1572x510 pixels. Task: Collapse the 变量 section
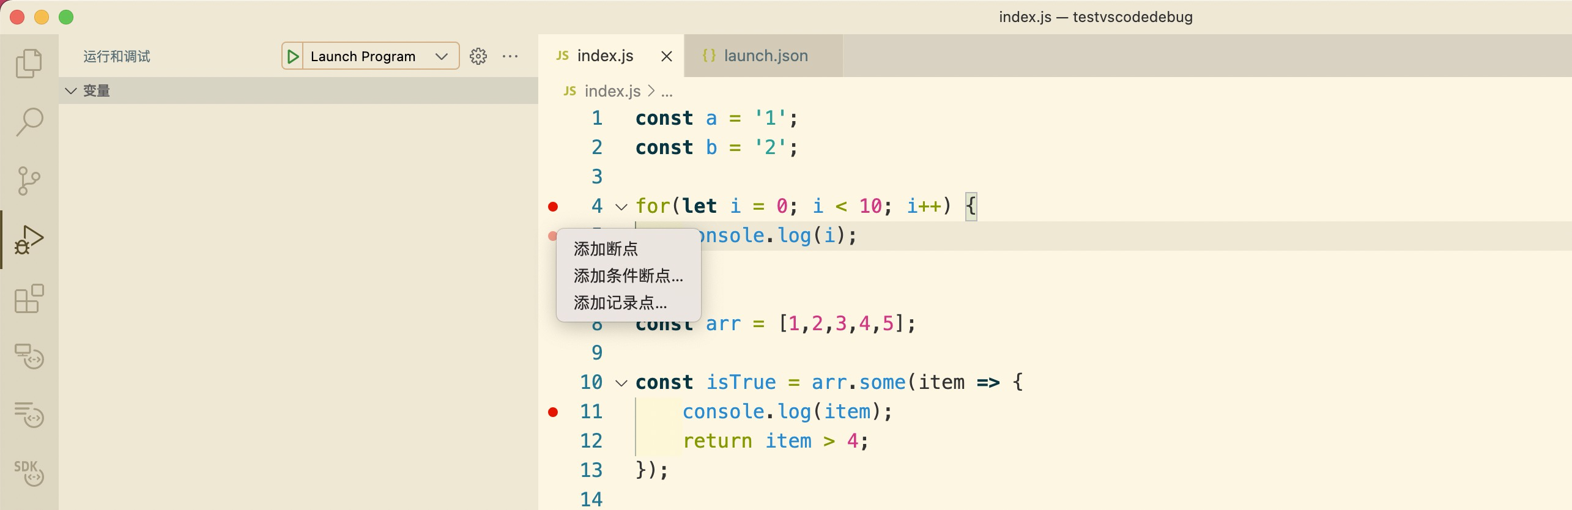(x=298, y=91)
